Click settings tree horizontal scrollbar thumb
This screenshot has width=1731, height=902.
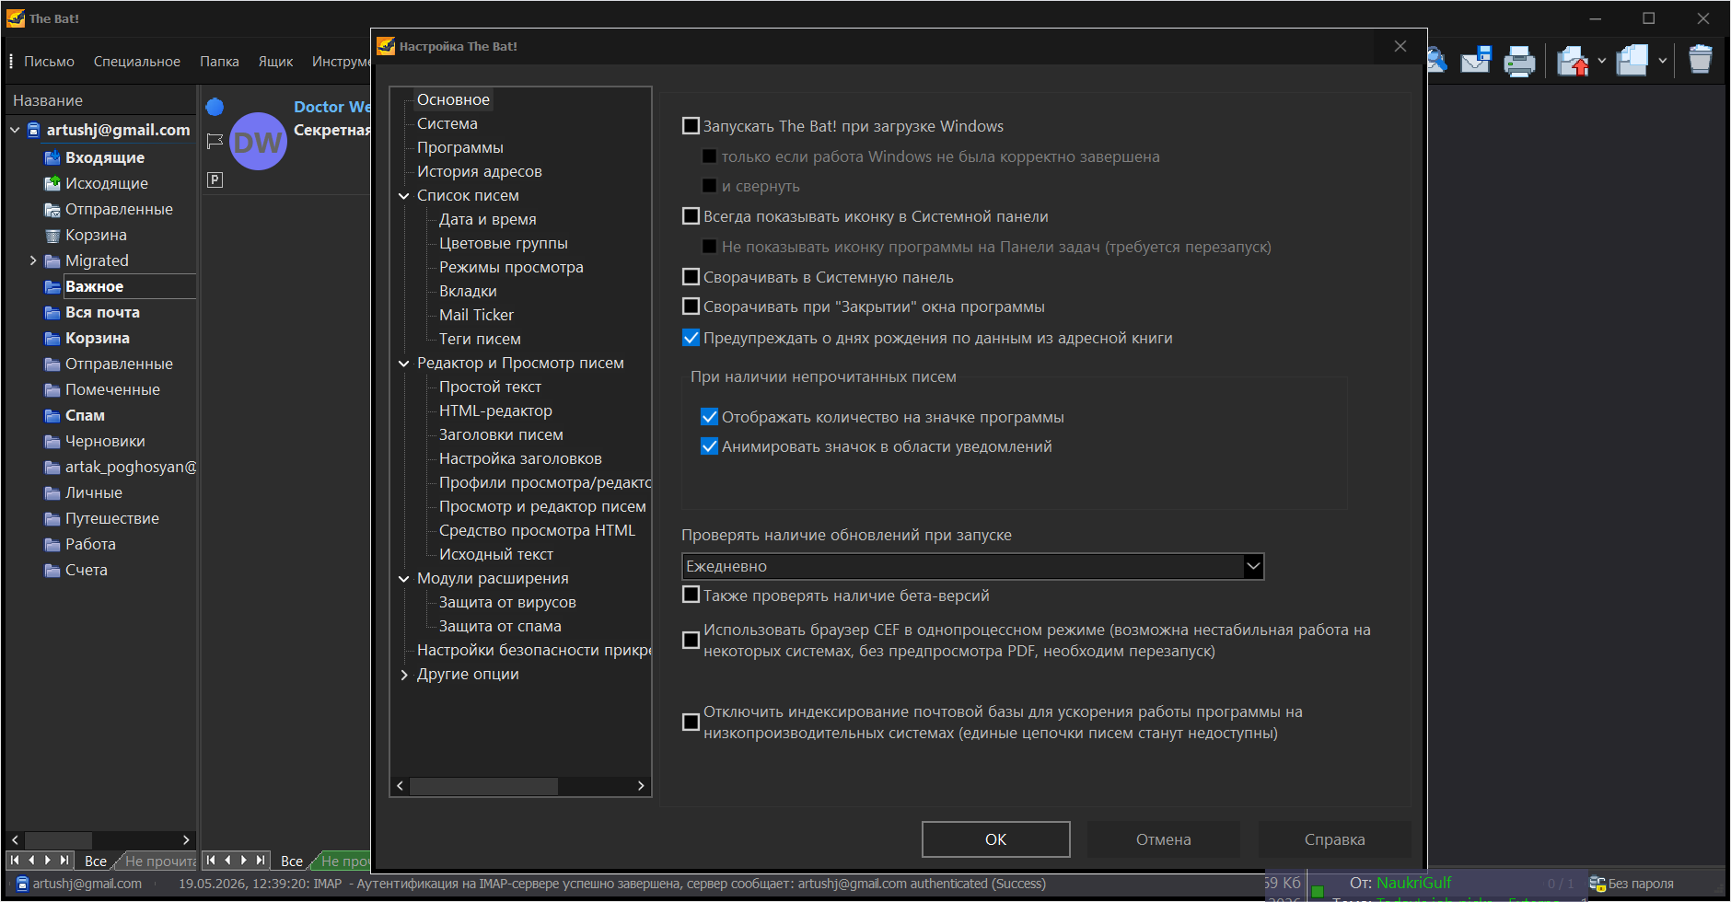click(483, 786)
